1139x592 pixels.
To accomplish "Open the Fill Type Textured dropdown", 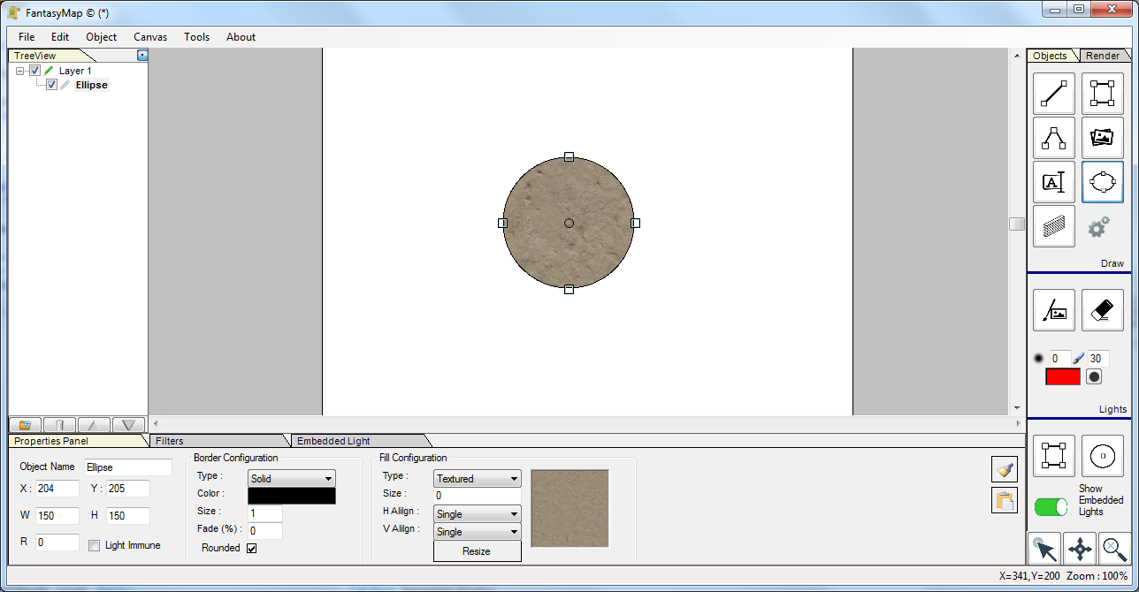I will [478, 478].
